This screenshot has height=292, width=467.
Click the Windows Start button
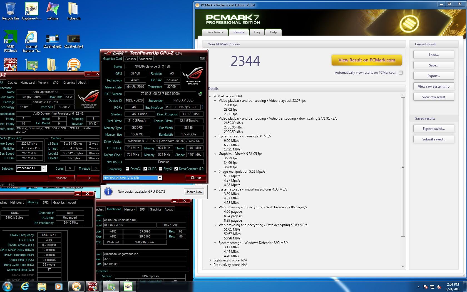pos(8,286)
